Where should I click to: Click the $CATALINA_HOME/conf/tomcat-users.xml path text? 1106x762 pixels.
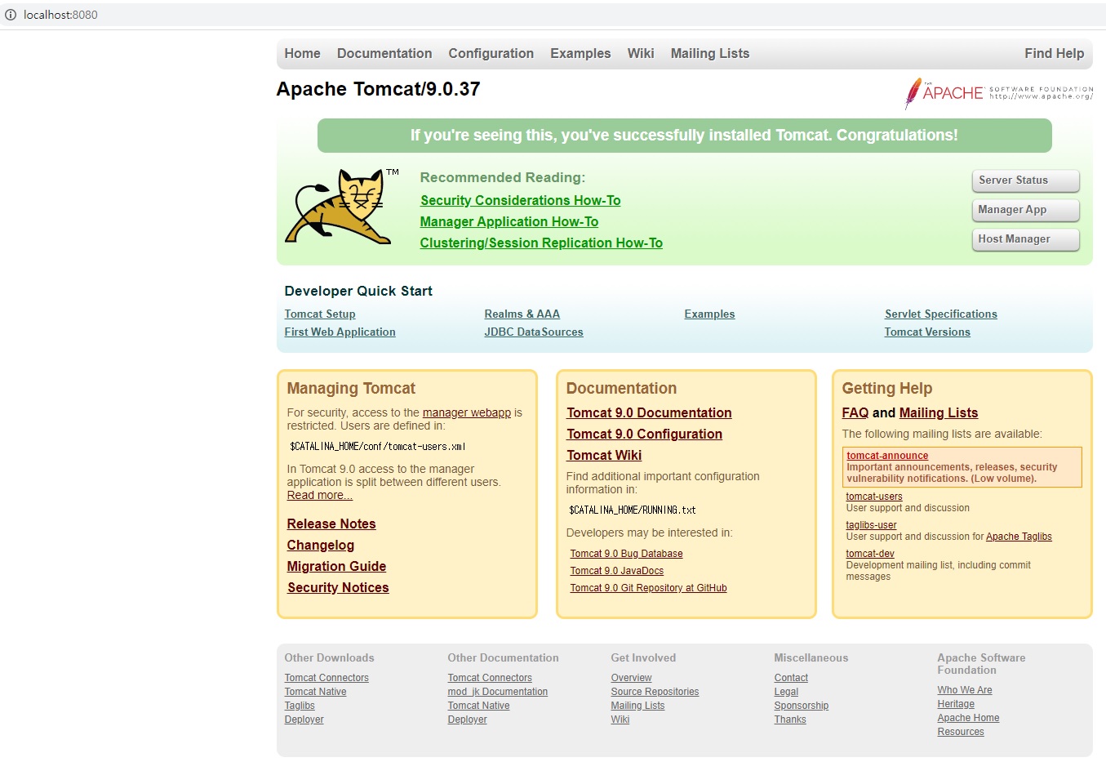click(x=378, y=447)
